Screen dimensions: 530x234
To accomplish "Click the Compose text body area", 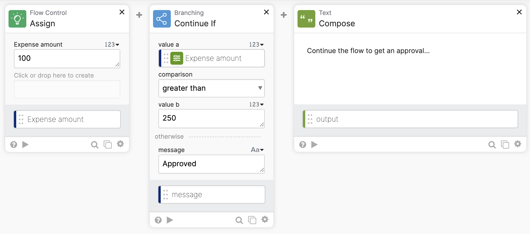I will click(410, 69).
